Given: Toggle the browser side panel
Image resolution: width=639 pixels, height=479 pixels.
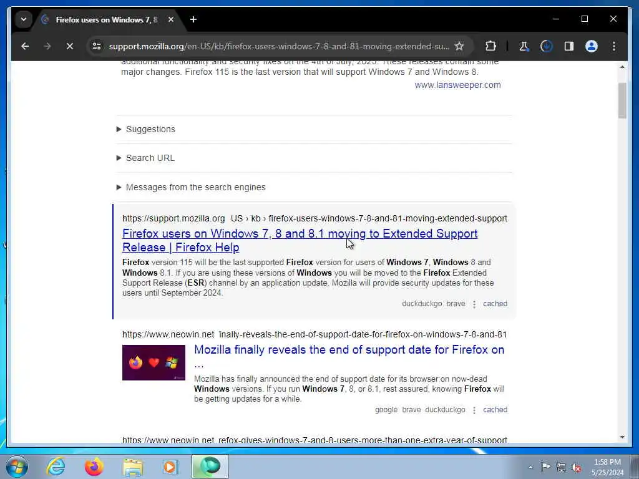Looking at the screenshot, I should 569,46.
